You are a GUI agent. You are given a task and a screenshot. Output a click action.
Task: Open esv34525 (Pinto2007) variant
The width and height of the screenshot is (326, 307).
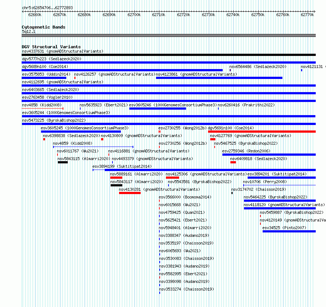pyautogui.click(x=284, y=228)
